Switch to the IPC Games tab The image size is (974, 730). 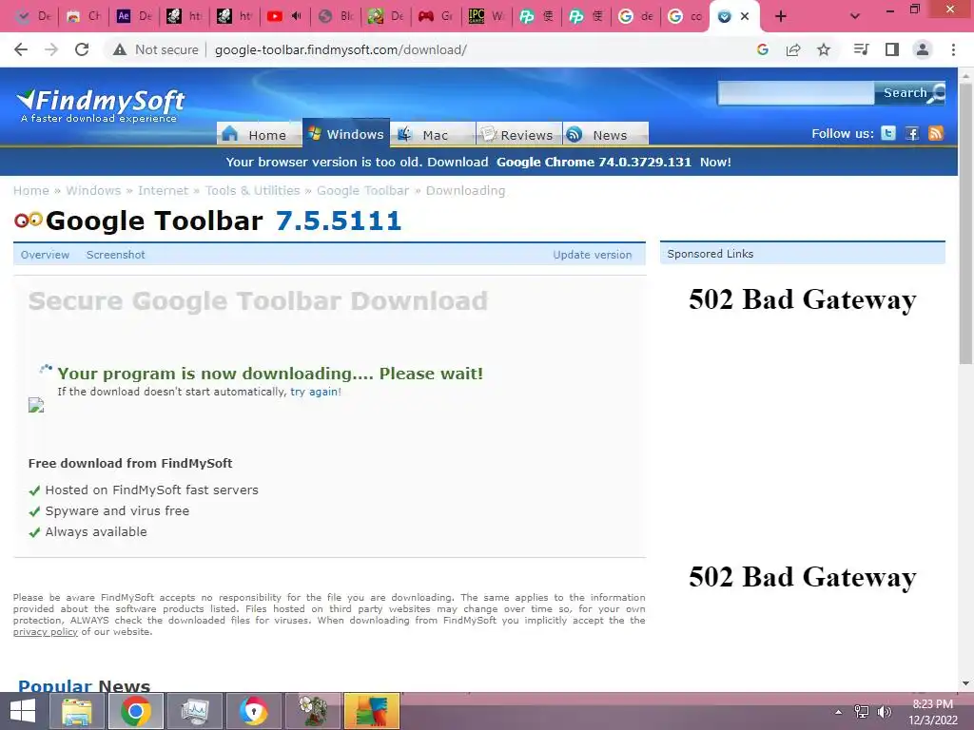pos(486,16)
